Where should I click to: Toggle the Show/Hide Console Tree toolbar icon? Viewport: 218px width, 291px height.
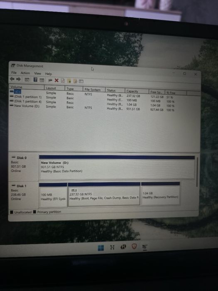[x=27, y=80]
